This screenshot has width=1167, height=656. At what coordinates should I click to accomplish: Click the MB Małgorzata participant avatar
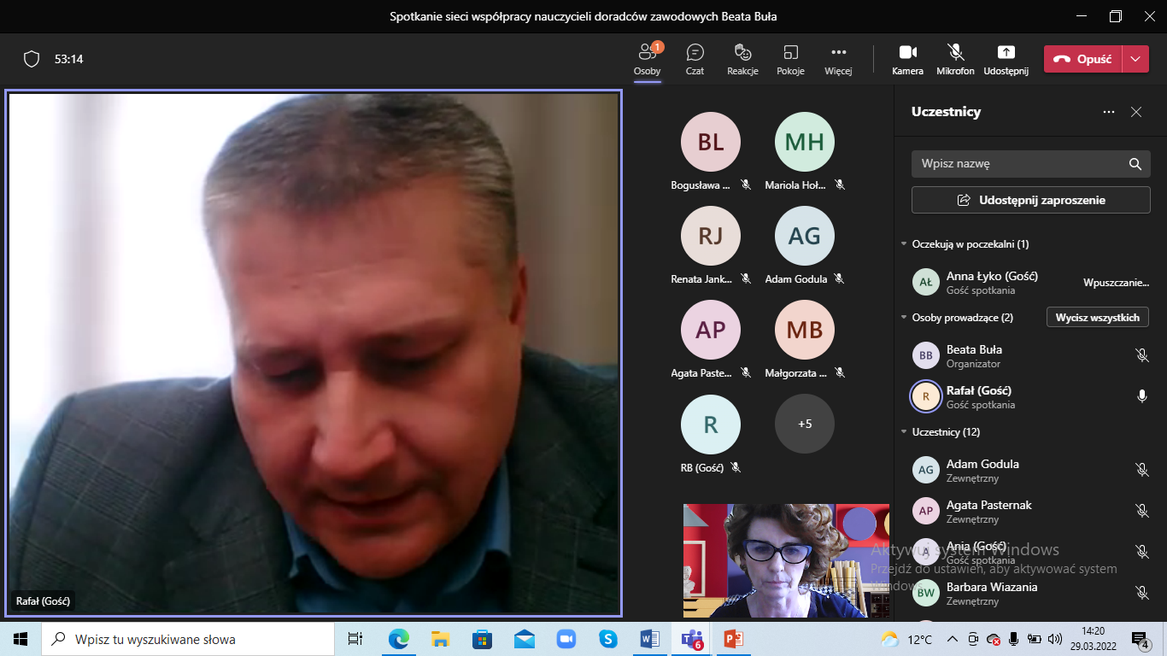[x=804, y=330]
